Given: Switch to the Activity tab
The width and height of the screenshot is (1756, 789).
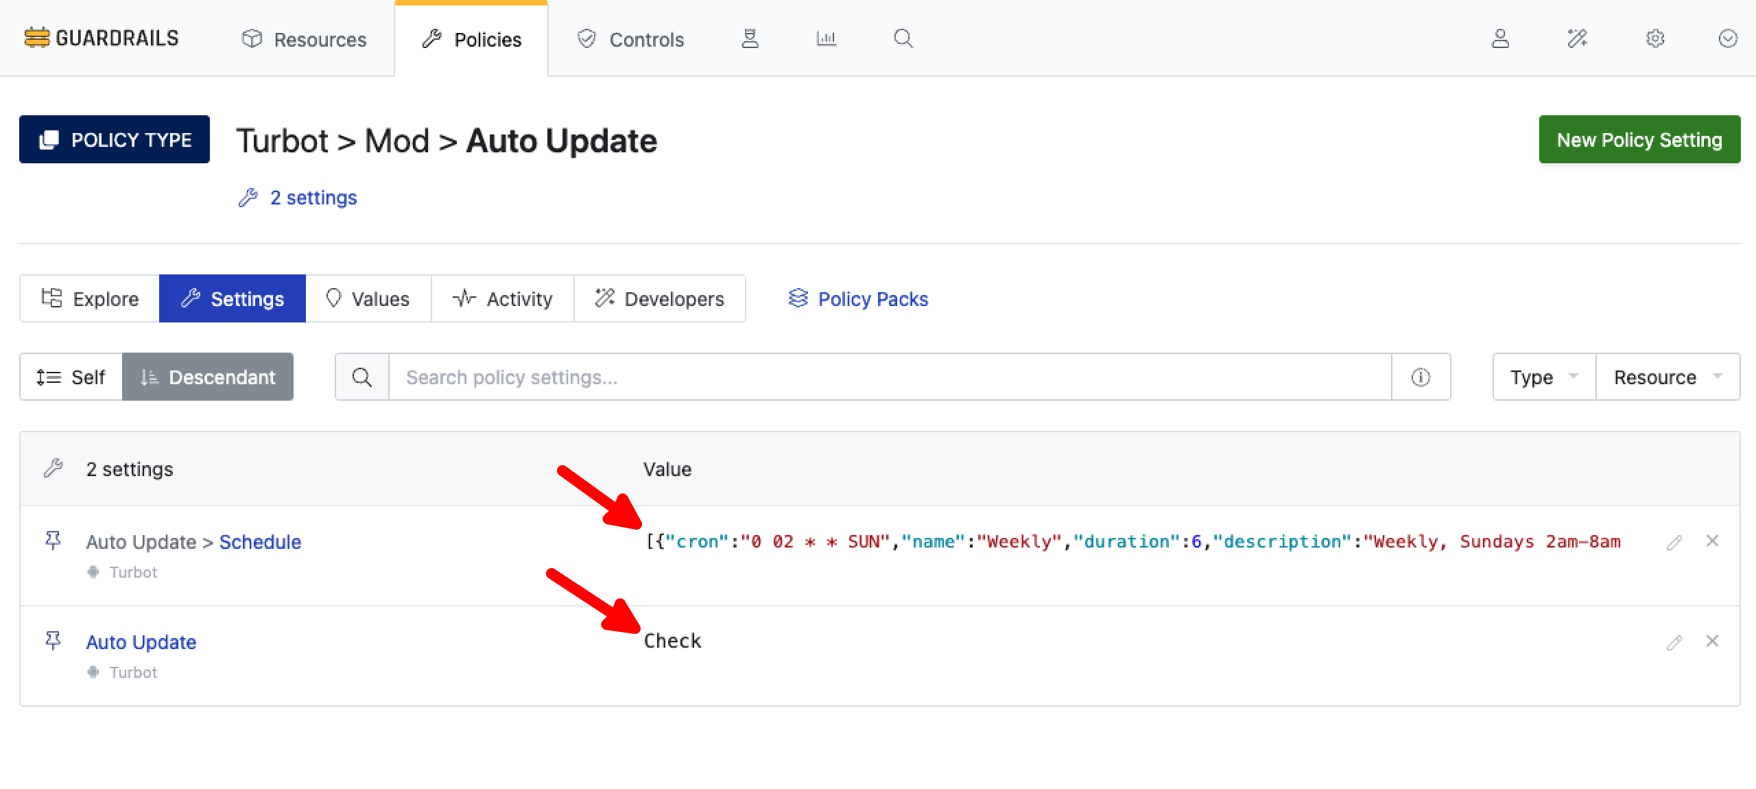Looking at the screenshot, I should 503,298.
